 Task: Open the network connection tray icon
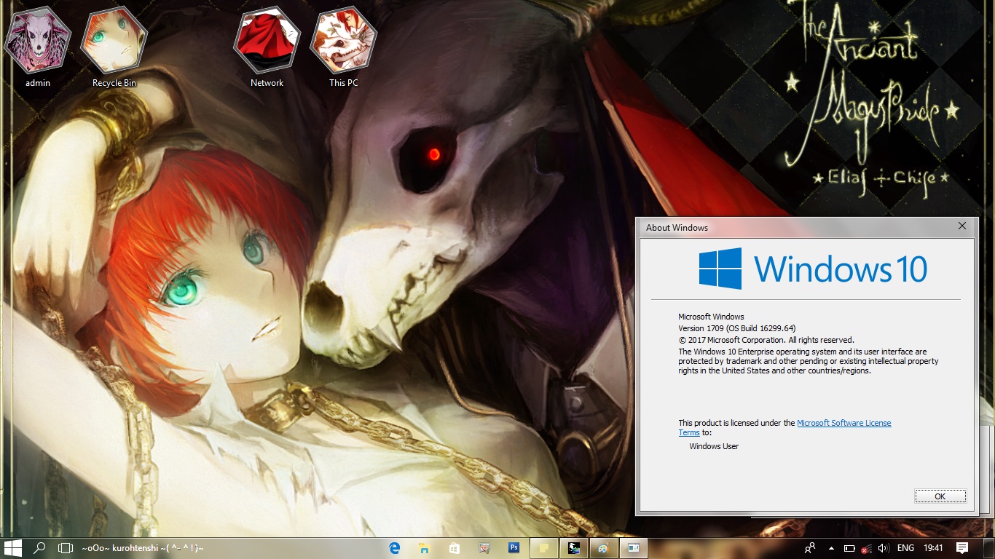866,548
